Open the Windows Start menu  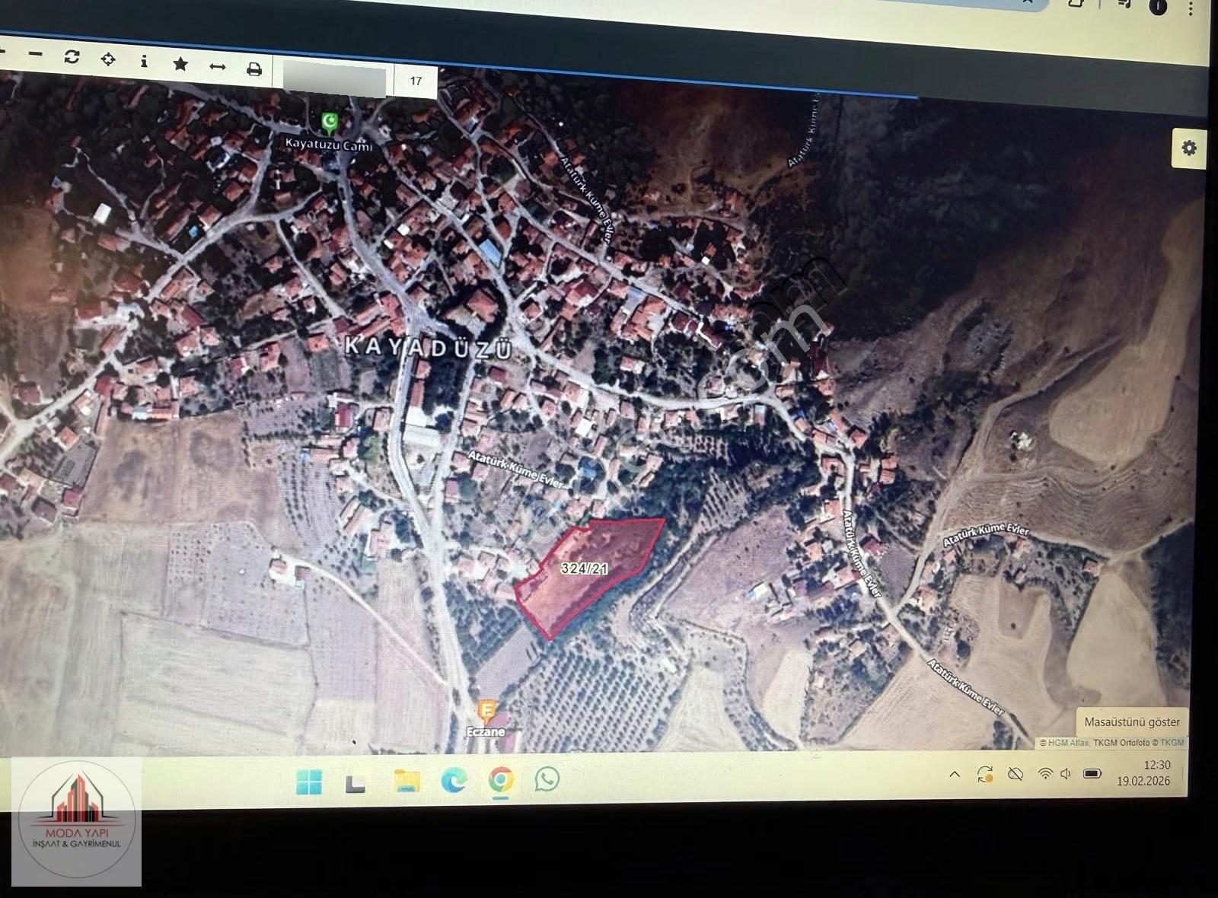coord(309,782)
